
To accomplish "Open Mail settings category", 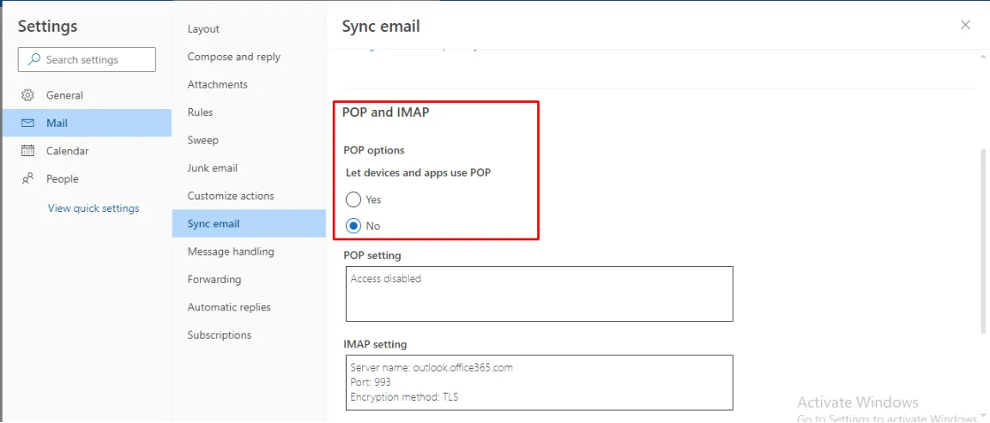I will click(87, 123).
